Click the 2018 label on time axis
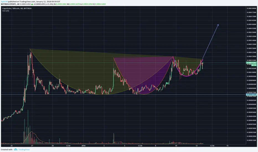 83,146
